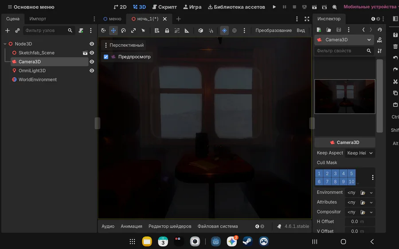Open the Keep Aspect dropdown
Viewport: 399px width, 249px height.
click(x=360, y=153)
